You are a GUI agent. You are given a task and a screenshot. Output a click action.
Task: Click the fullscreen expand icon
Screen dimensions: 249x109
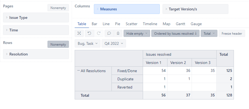point(79,33)
